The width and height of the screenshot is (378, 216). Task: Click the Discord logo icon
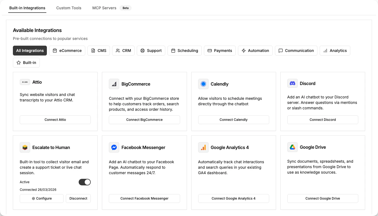pos(292,83)
